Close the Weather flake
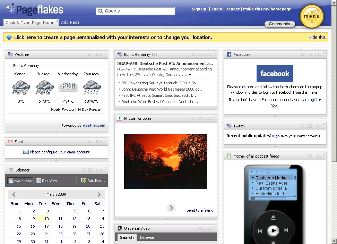337x244 pixels. 105,53
